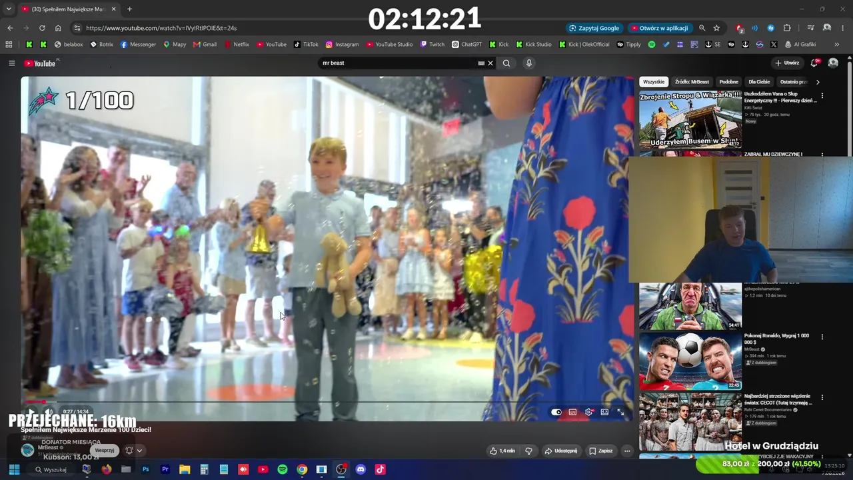The image size is (853, 480).
Task: Open the ChatGPT bookmark
Action: coord(466,45)
